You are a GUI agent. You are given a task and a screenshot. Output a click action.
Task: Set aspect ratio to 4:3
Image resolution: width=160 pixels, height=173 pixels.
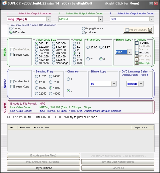click(74, 50)
